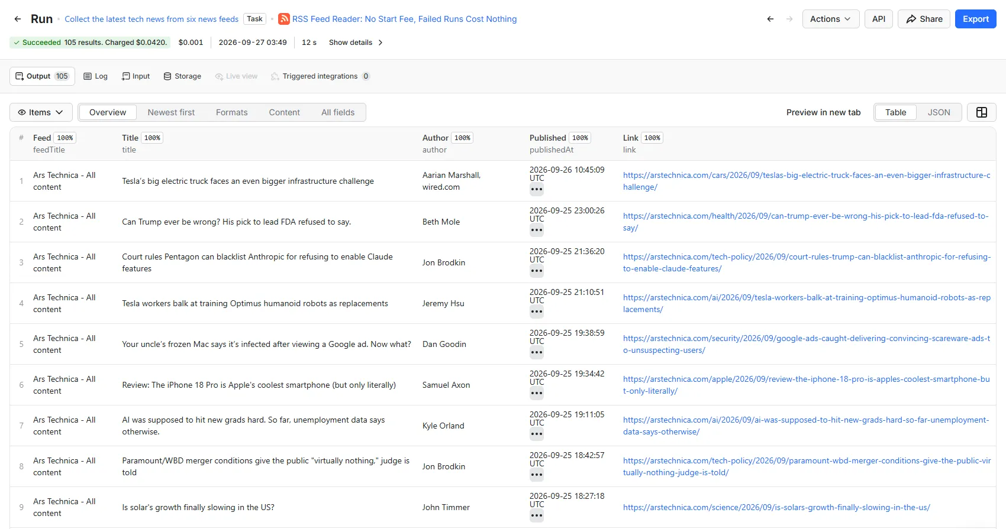
Task: Select All fields view
Action: (338, 112)
